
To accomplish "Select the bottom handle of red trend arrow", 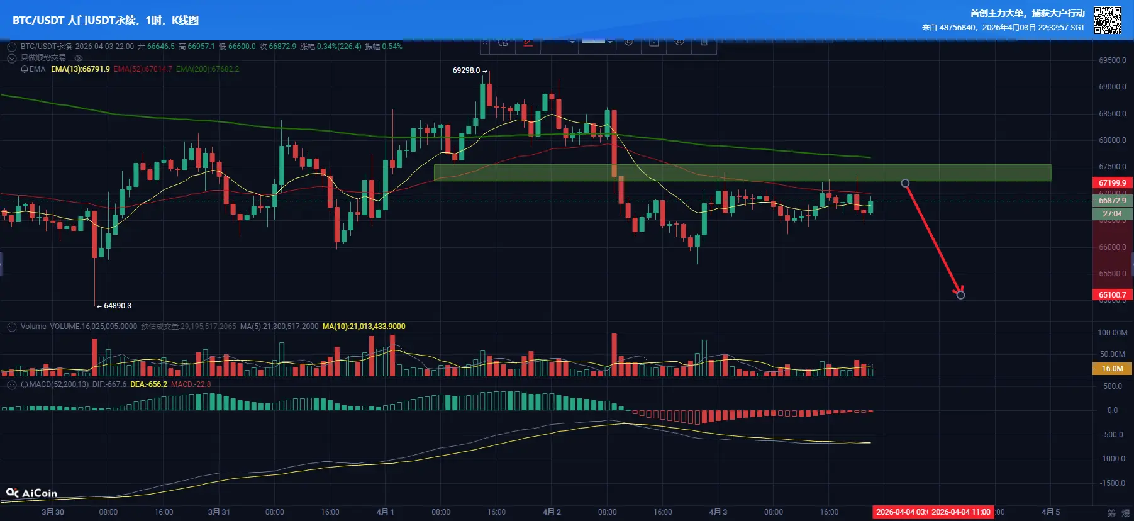I will pyautogui.click(x=960, y=295).
